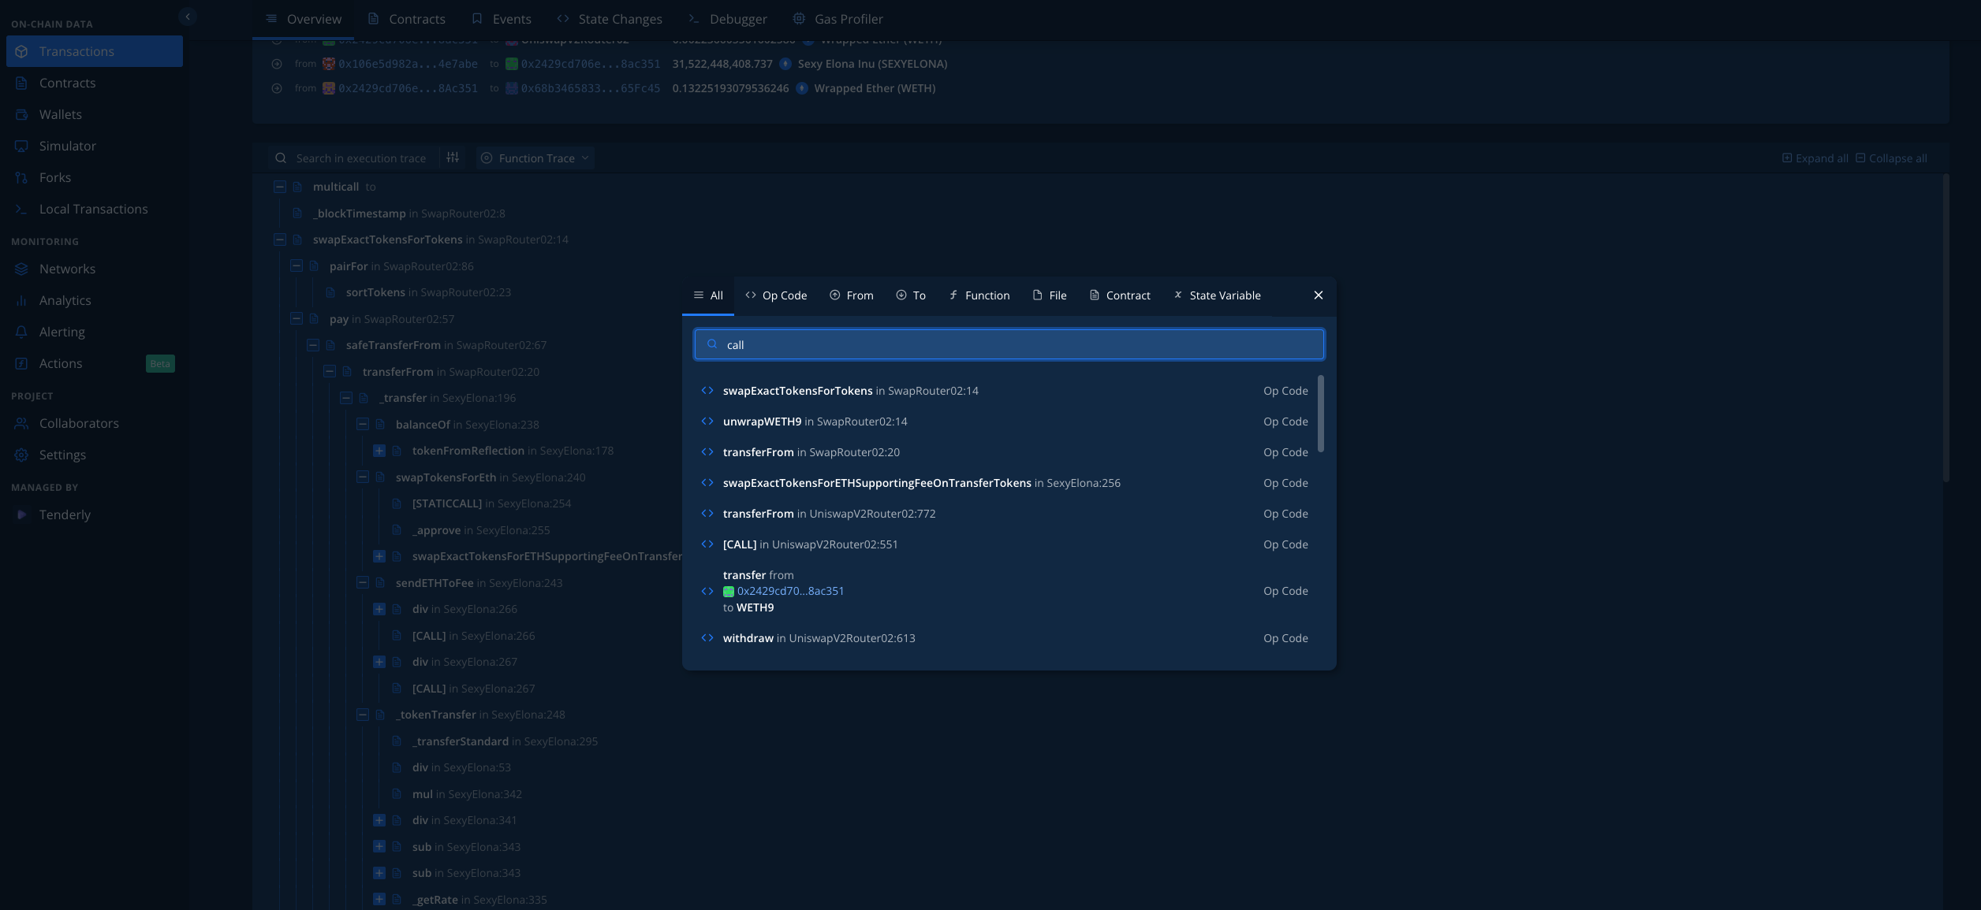Viewport: 1981px width, 910px height.
Task: Switch to the Debugger tab
Action: click(727, 19)
